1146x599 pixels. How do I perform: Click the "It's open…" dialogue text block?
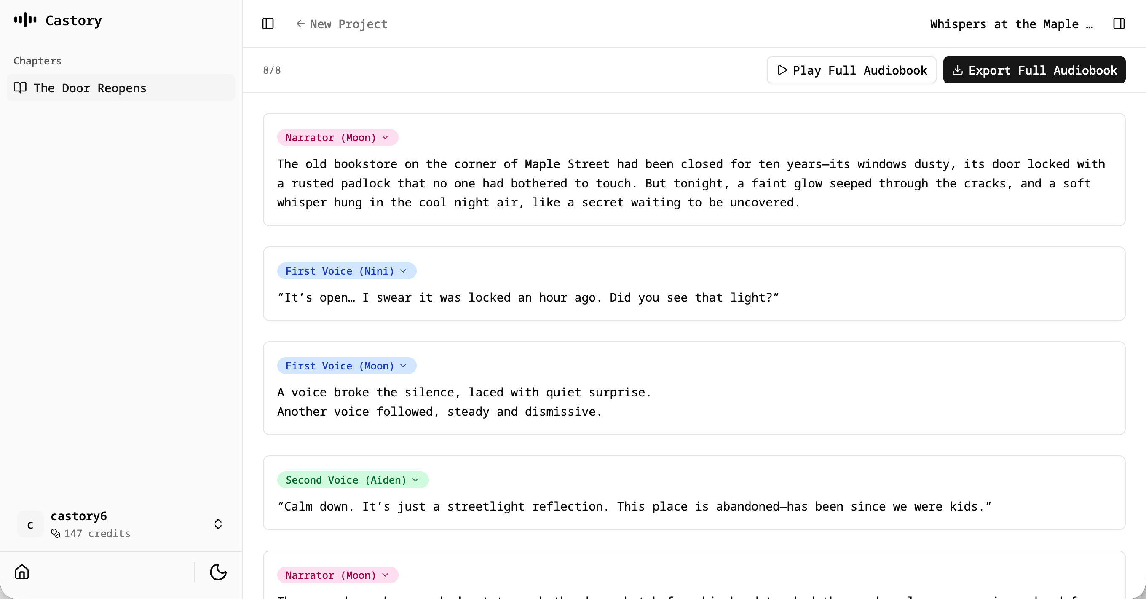coord(527,297)
